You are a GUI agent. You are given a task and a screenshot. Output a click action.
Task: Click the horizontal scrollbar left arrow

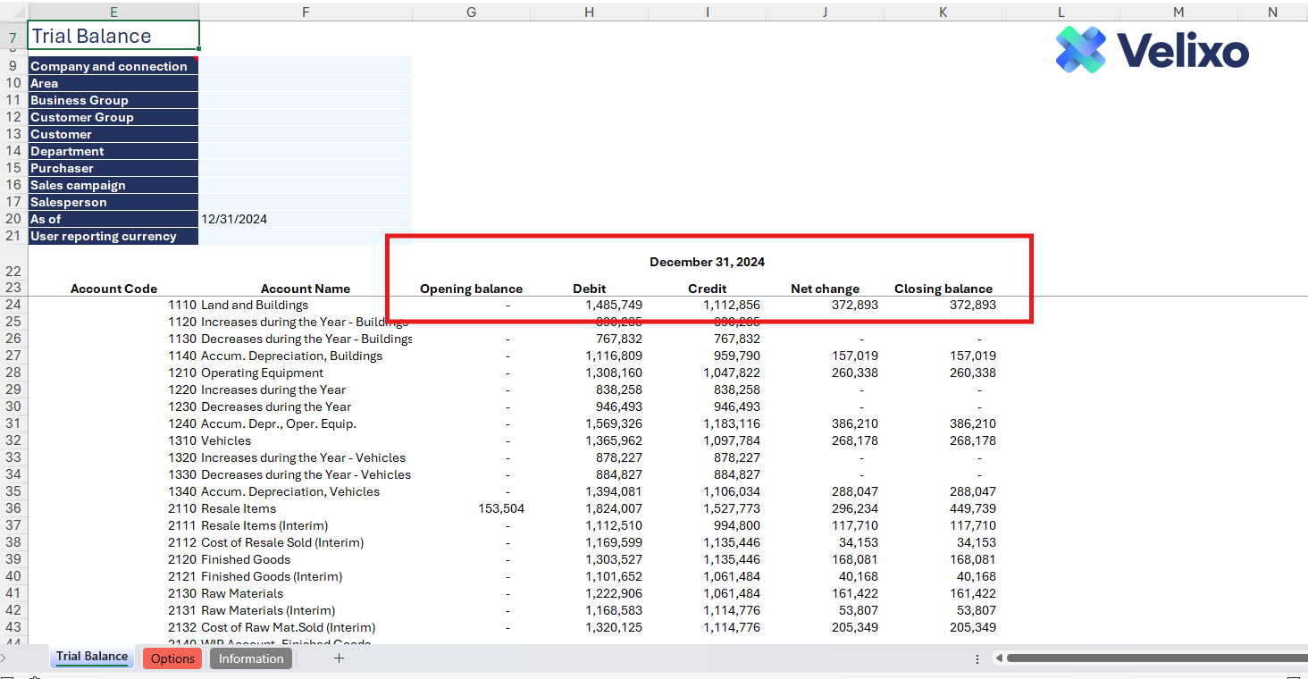999,658
